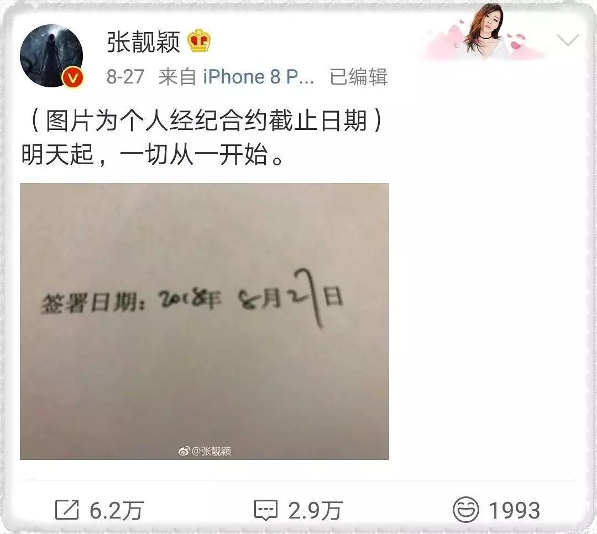Expand the post options chevron

point(568,39)
